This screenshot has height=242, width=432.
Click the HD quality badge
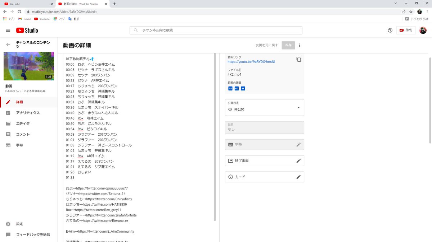point(237,88)
